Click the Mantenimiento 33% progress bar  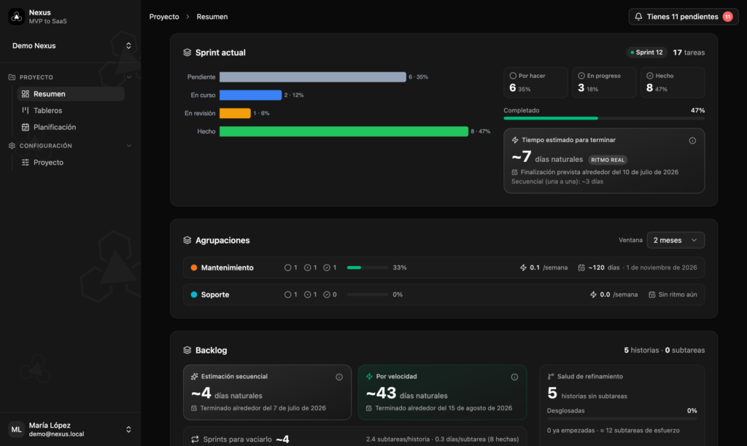(x=368, y=267)
